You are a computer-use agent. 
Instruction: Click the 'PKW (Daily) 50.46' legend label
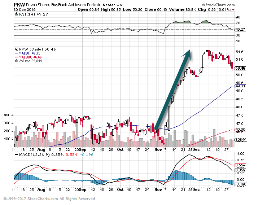tap(38, 49)
